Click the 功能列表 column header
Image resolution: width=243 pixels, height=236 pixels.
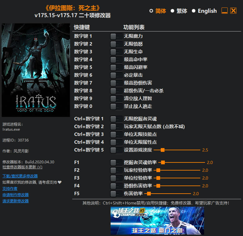click(x=134, y=27)
